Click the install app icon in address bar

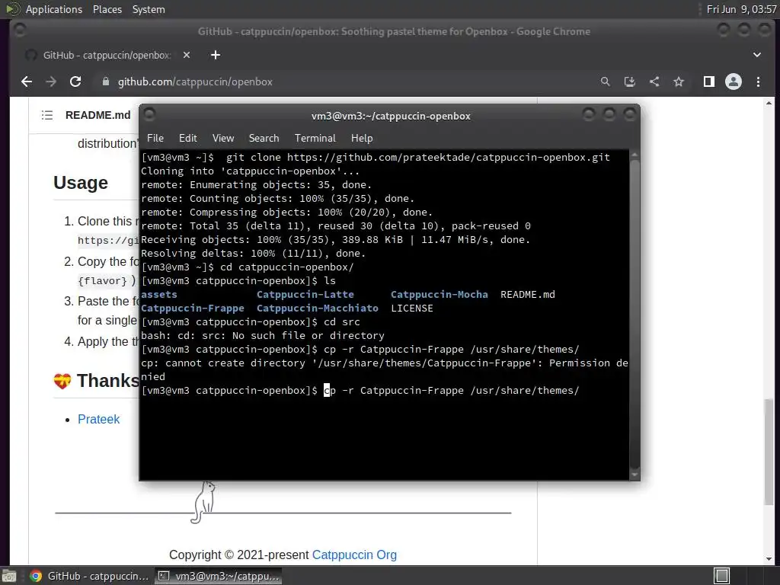pyautogui.click(x=630, y=82)
